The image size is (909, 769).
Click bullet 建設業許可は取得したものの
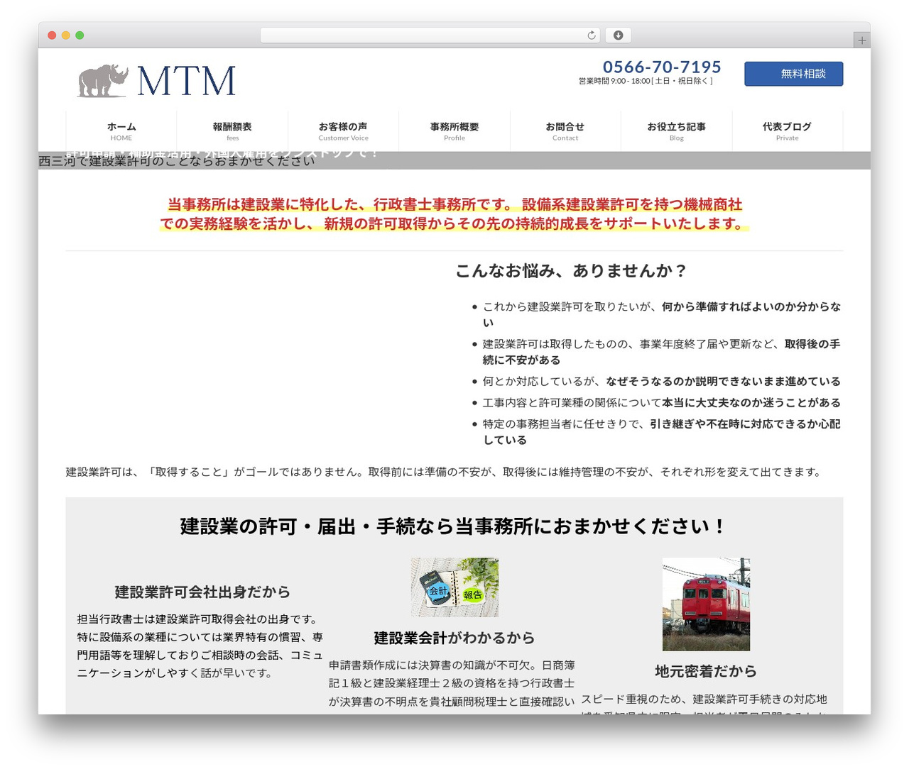[x=662, y=352]
